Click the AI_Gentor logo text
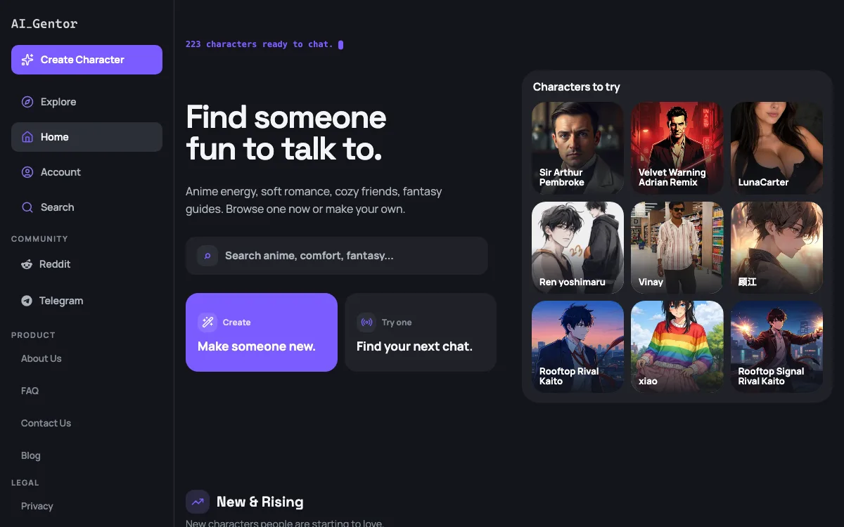Viewport: 844px width, 527px height. point(44,24)
